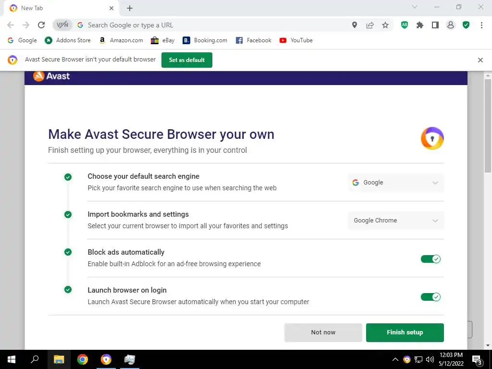The width and height of the screenshot is (492, 369).
Task: Open Security & Privacy Center green shield
Action: pos(466,25)
